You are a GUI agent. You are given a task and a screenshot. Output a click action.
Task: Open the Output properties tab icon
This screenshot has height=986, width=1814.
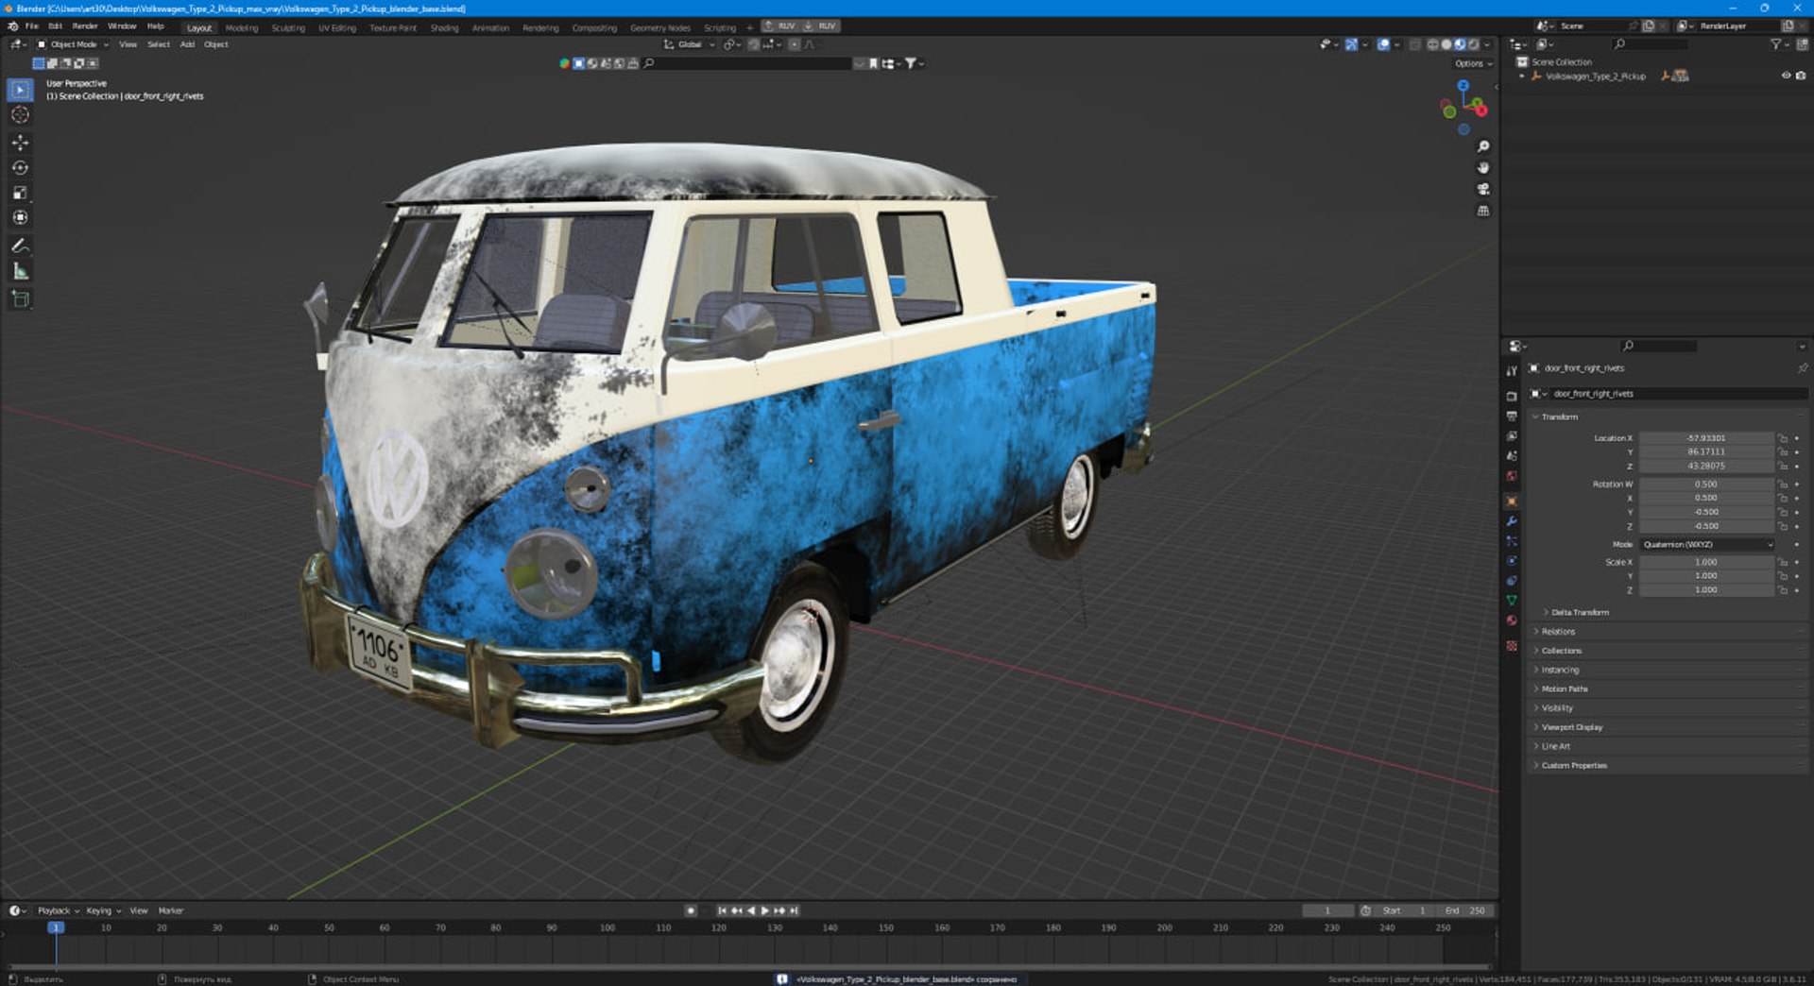tap(1512, 416)
